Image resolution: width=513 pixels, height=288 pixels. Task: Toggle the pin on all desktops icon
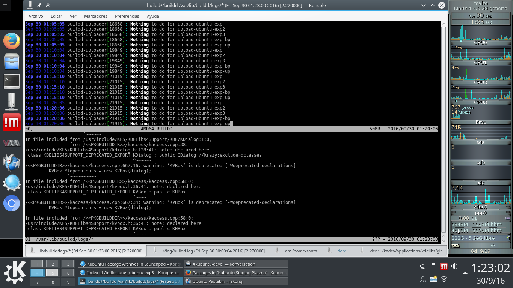[39, 5]
